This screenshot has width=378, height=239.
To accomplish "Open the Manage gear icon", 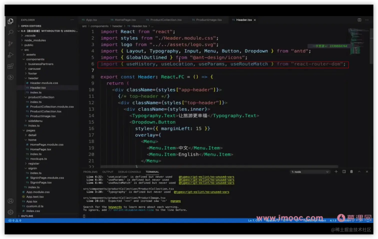I will 10,212.
